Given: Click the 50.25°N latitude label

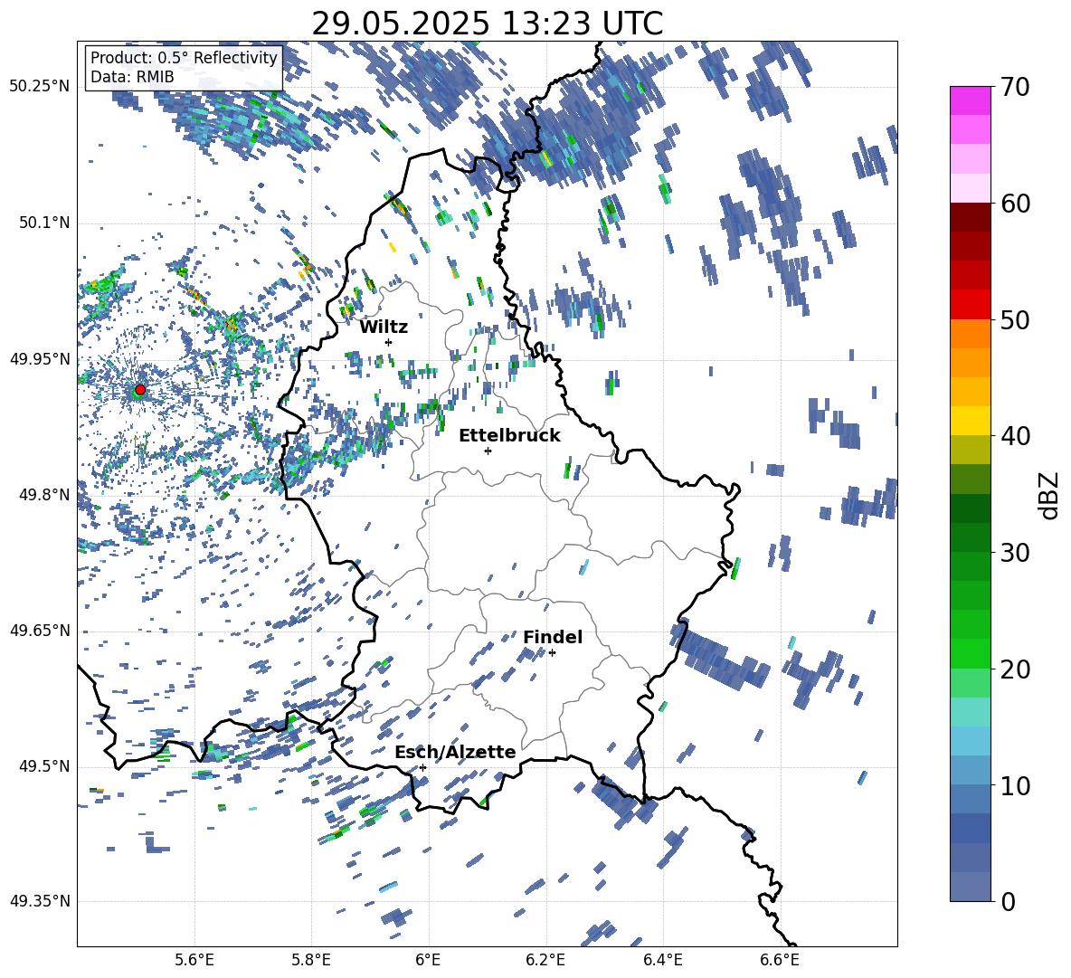Looking at the screenshot, I should click(x=40, y=87).
